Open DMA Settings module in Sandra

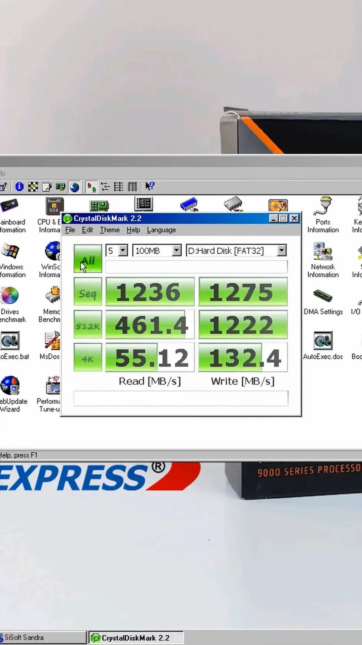[323, 301]
